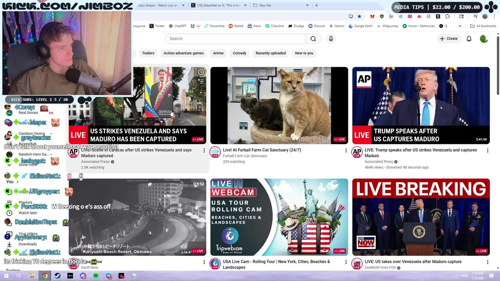
Task: Open AP avatar beside Trump speaks video
Action: [357, 153]
